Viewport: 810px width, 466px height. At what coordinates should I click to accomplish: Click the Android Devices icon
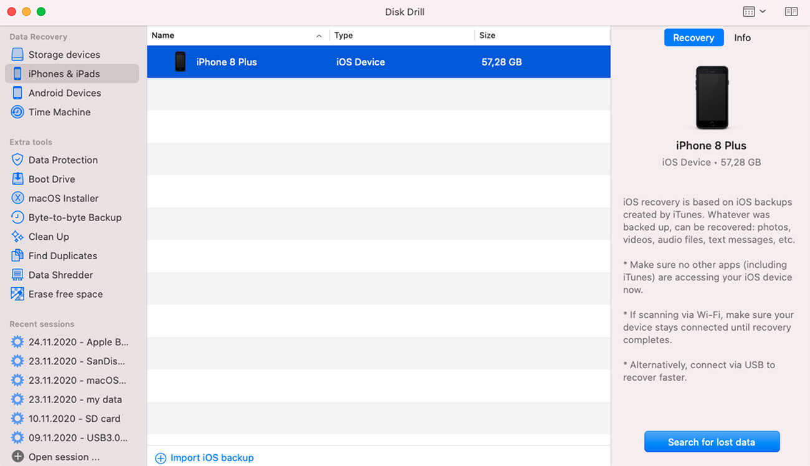[x=17, y=93]
